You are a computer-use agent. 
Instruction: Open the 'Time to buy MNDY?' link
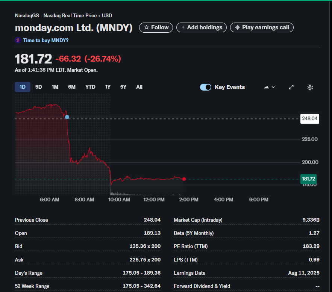point(46,41)
